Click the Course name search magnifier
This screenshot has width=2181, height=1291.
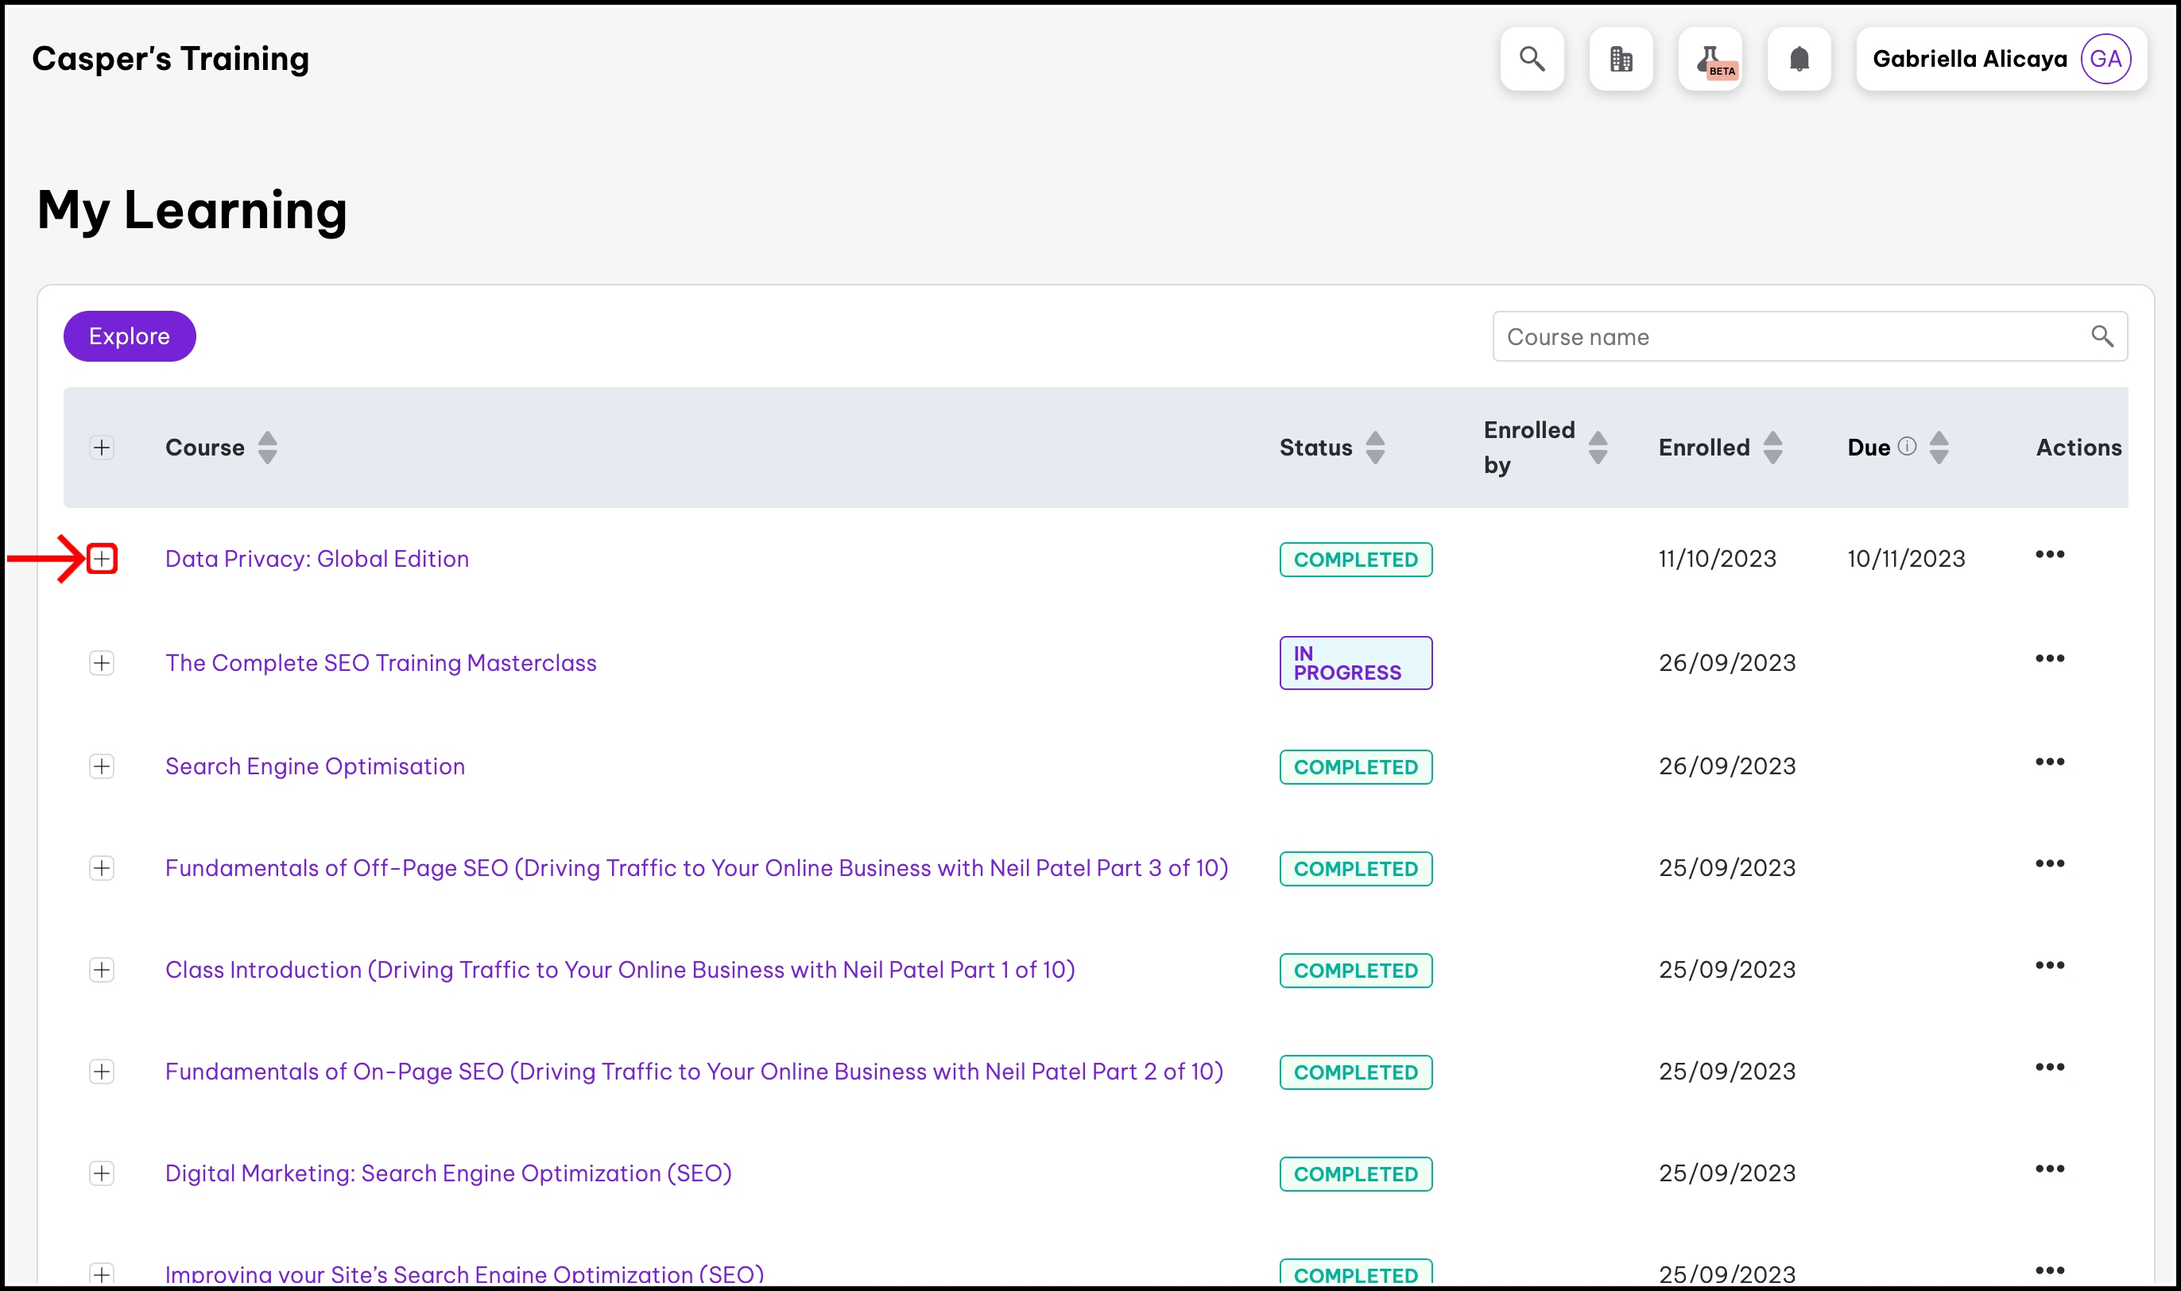[2102, 335]
